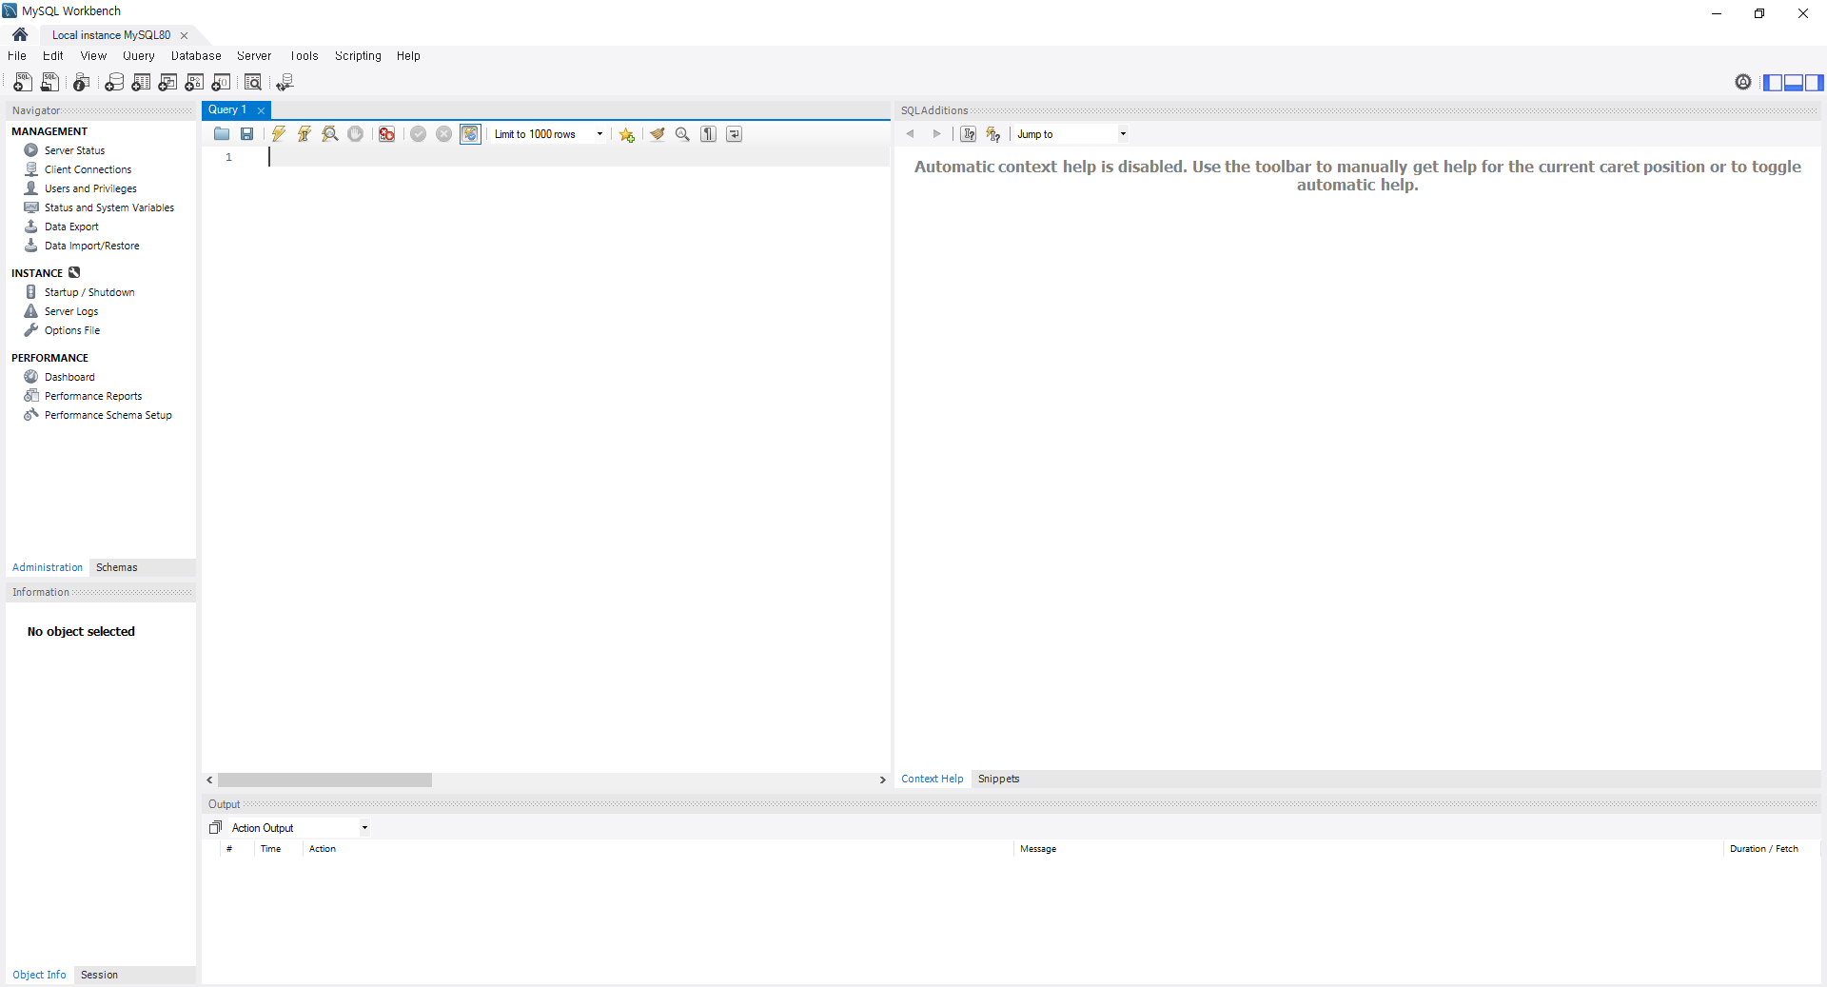This screenshot has height=987, width=1827.
Task: Open Workbench preferences gear icon
Action: pyautogui.click(x=1743, y=83)
